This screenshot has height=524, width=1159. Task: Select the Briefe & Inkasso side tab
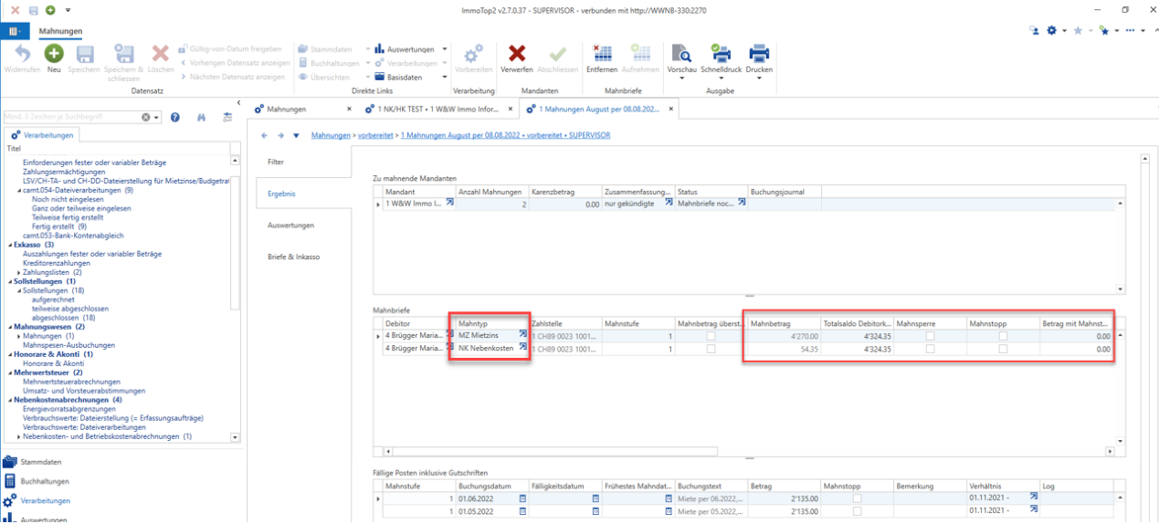(x=293, y=257)
